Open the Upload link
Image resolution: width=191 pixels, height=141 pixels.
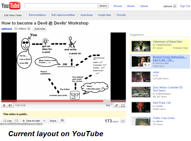pos(144,6)
